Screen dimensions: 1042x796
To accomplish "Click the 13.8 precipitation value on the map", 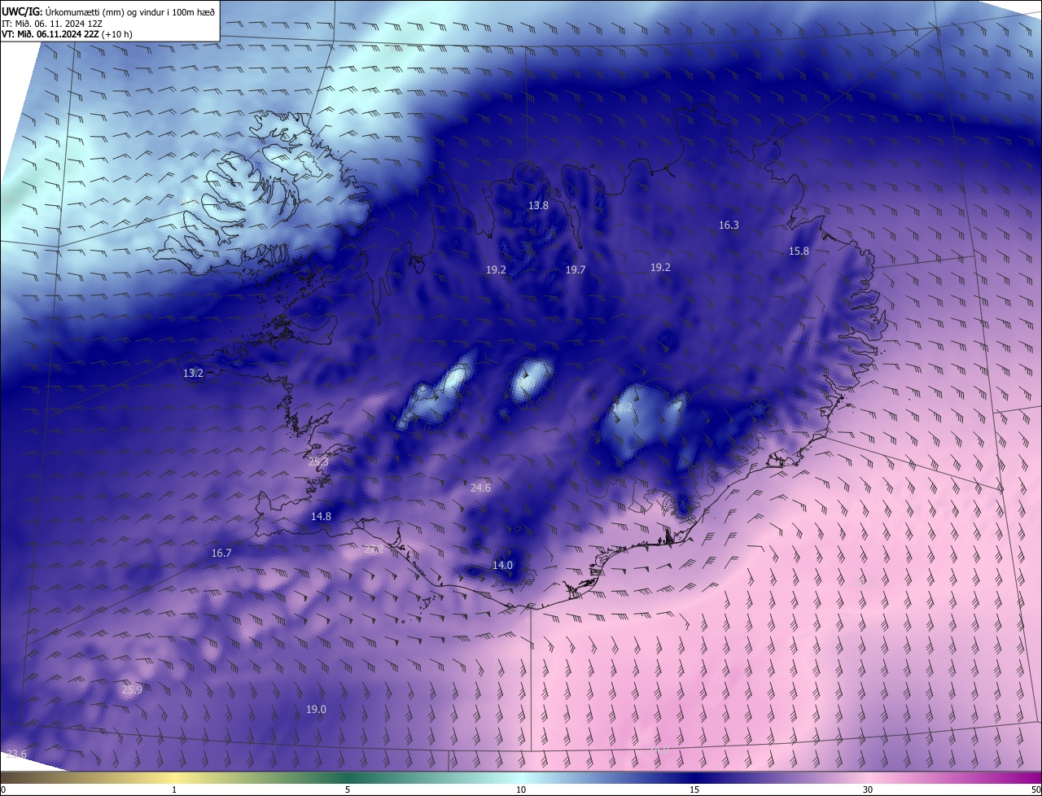I will [538, 206].
